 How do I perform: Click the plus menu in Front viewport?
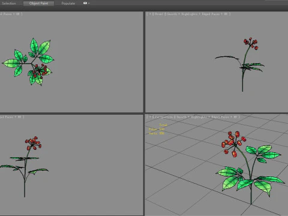(x=150, y=14)
